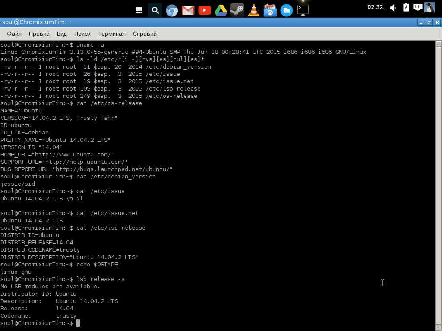
Task: Open the search magnifier in the top panel
Action: [155, 10]
